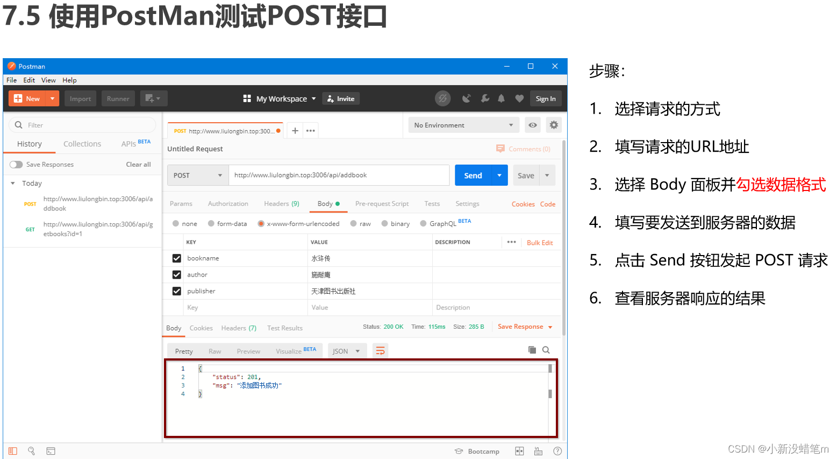
Task: Open the column options three-dot icon
Action: [511, 242]
